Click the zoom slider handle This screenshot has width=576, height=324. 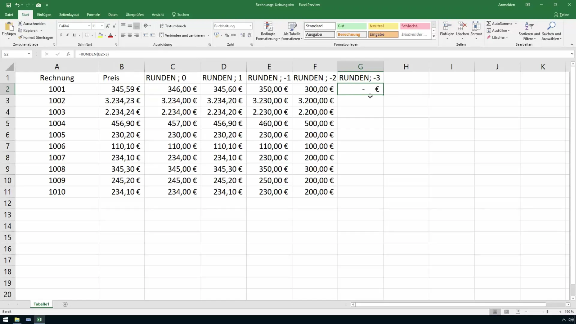tap(547, 312)
